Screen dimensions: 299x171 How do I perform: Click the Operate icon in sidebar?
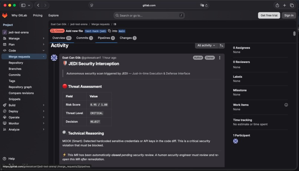click(x=4, y=117)
